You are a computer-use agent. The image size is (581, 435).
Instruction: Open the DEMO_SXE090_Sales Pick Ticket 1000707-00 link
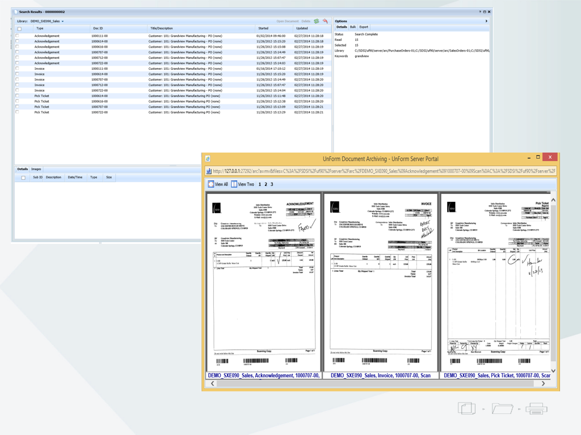click(497, 375)
